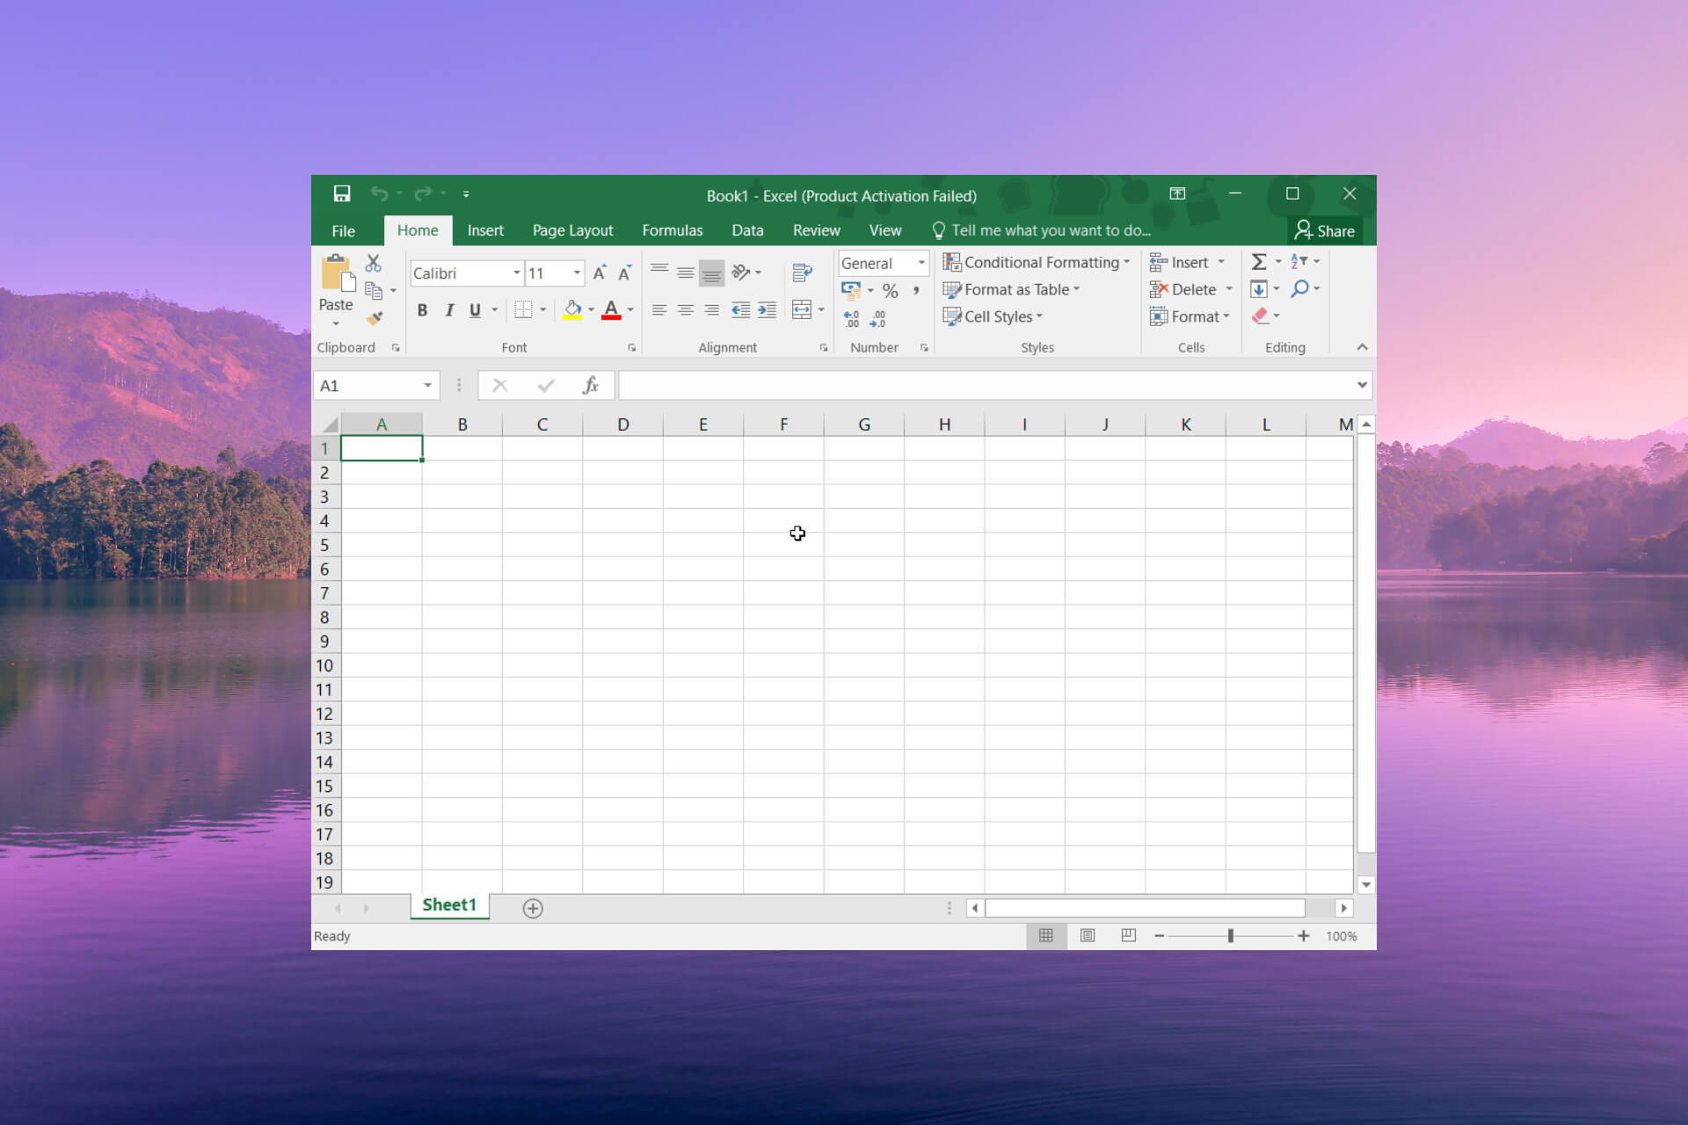1688x1125 pixels.
Task: Click the Copy icon in Clipboard group
Action: [374, 290]
